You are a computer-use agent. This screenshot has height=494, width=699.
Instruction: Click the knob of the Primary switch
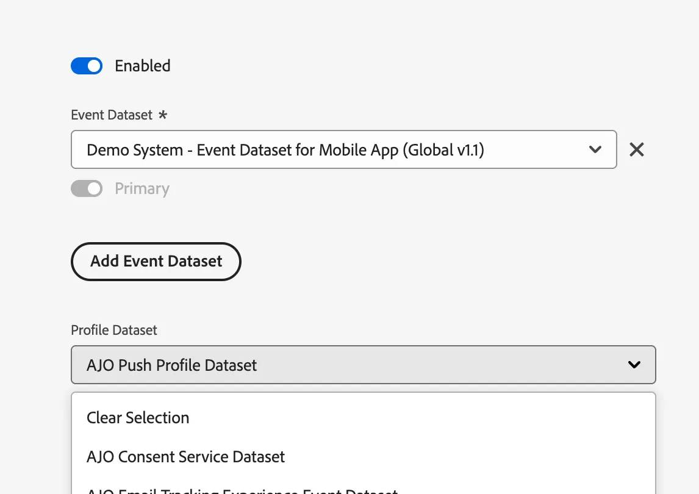(93, 188)
